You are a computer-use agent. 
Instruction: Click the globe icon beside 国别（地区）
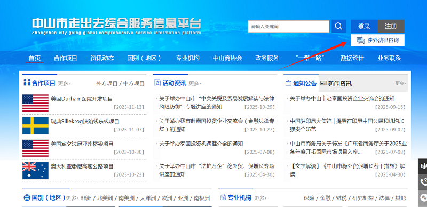27,198
